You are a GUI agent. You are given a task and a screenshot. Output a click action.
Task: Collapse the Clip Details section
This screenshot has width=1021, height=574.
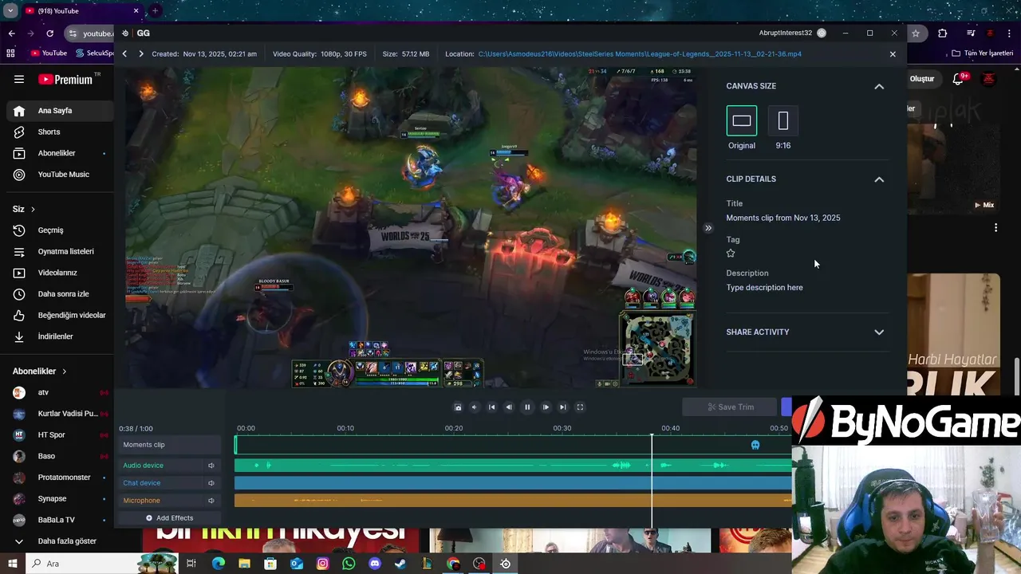click(879, 179)
